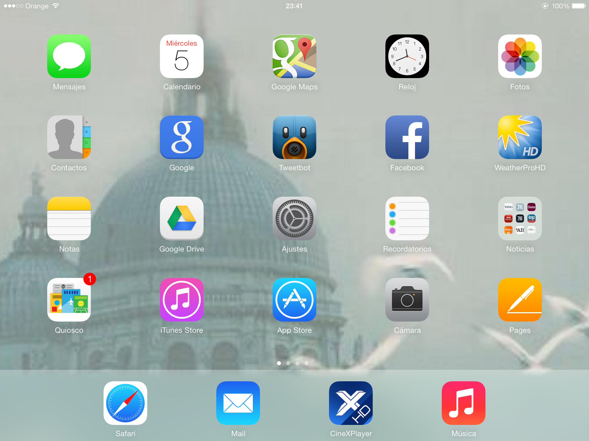Tap the battery indicator in status bar
Viewport: 589px width, 441px height.
(579, 6)
